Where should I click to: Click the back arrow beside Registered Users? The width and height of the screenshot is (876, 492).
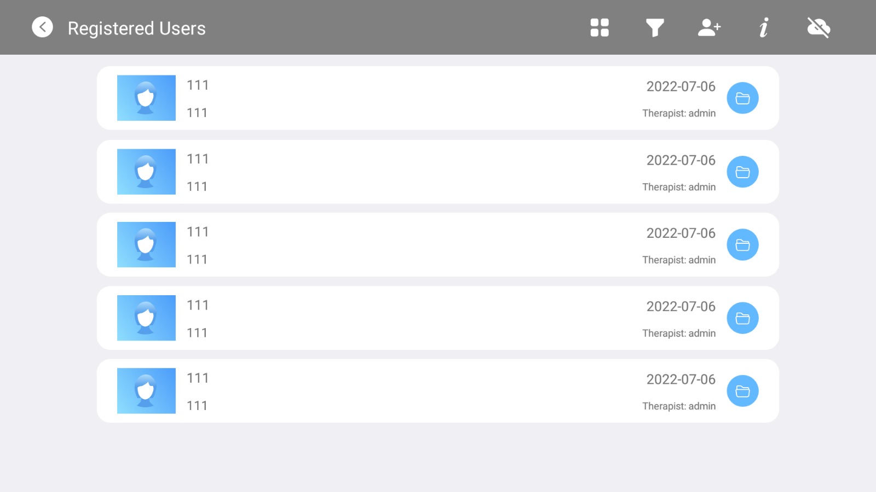(x=42, y=27)
